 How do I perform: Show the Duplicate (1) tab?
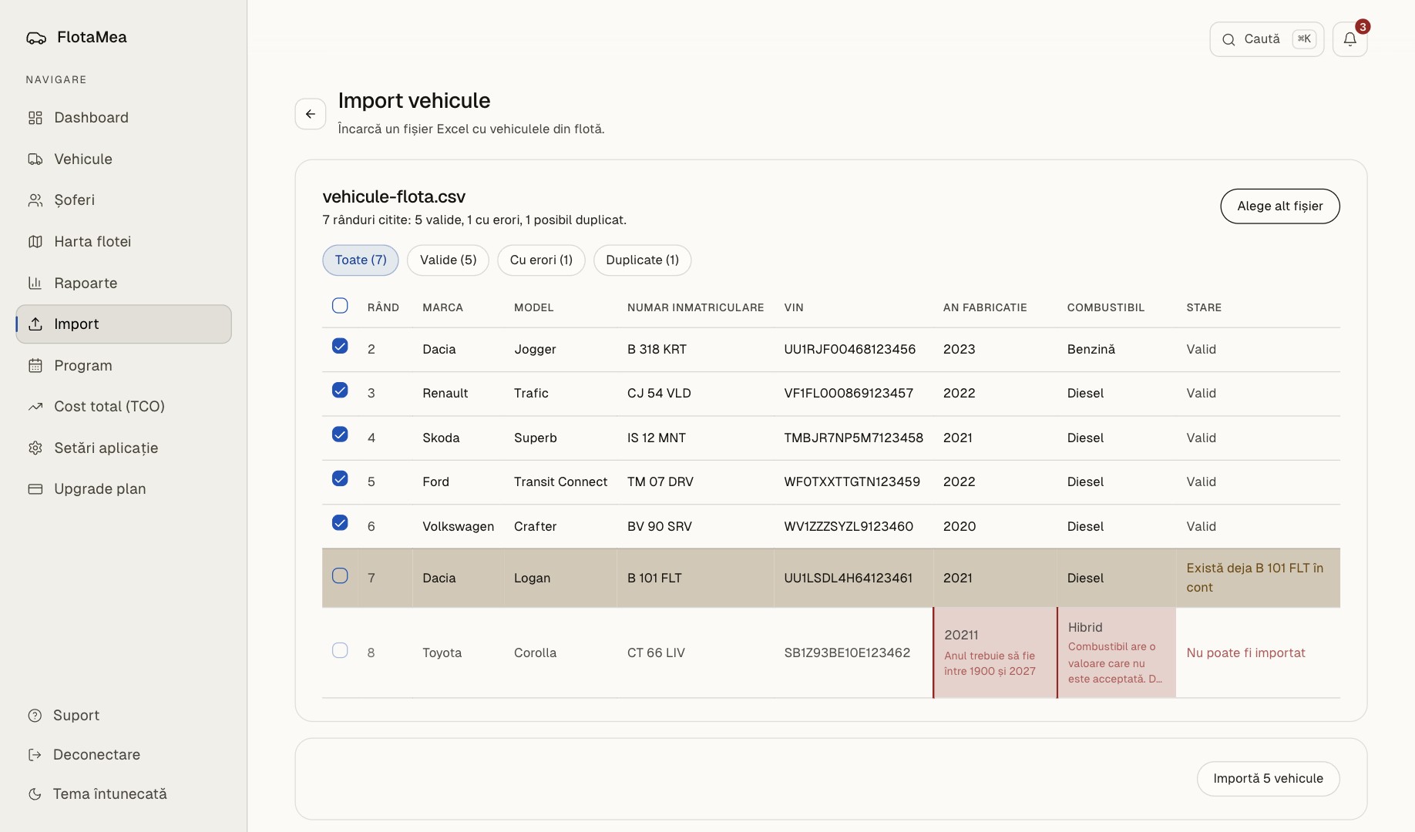pyautogui.click(x=642, y=260)
